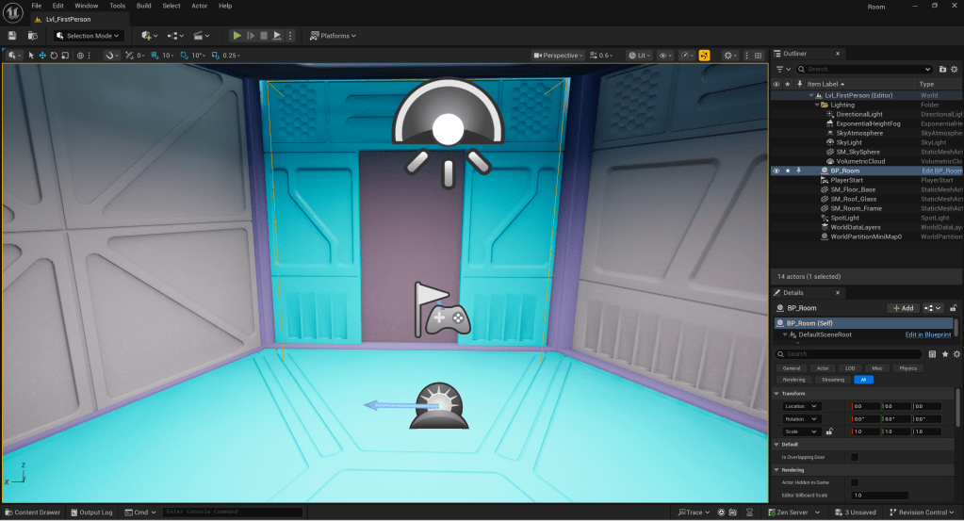
Task: Collapse the Transform section
Action: tap(776, 393)
